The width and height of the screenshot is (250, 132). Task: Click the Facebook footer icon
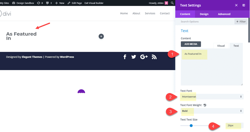click(125, 57)
